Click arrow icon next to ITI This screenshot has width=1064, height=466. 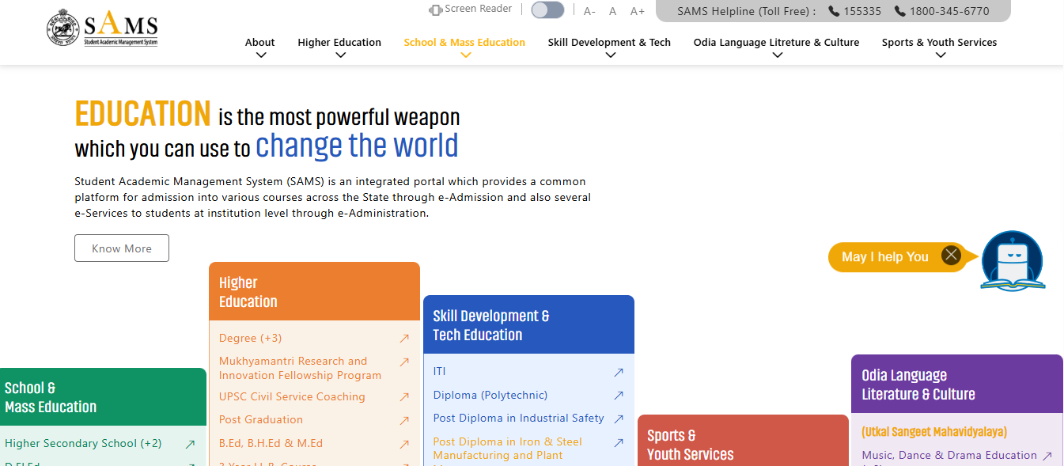(x=619, y=372)
